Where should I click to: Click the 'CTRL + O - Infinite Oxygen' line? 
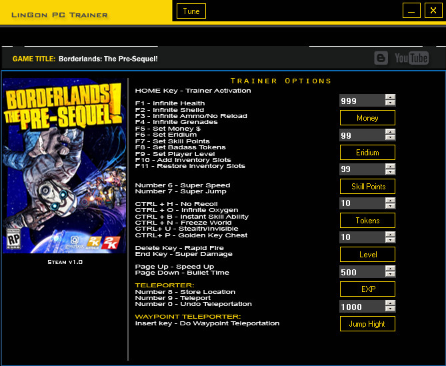click(187, 210)
